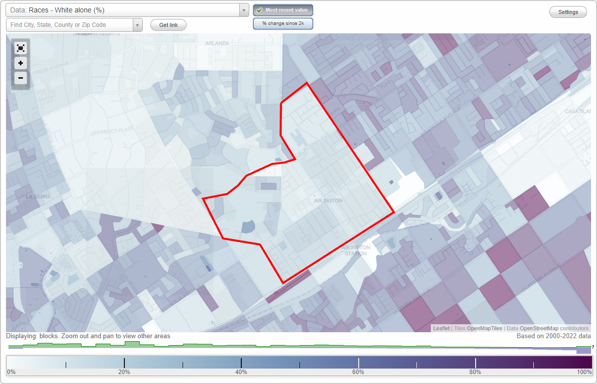Switch to % change since 2k
Image resolution: width=597 pixels, height=384 pixels.
pyautogui.click(x=283, y=23)
